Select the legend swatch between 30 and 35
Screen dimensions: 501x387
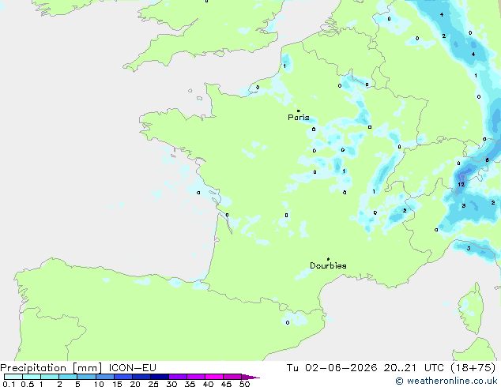pyautogui.click(x=178, y=377)
